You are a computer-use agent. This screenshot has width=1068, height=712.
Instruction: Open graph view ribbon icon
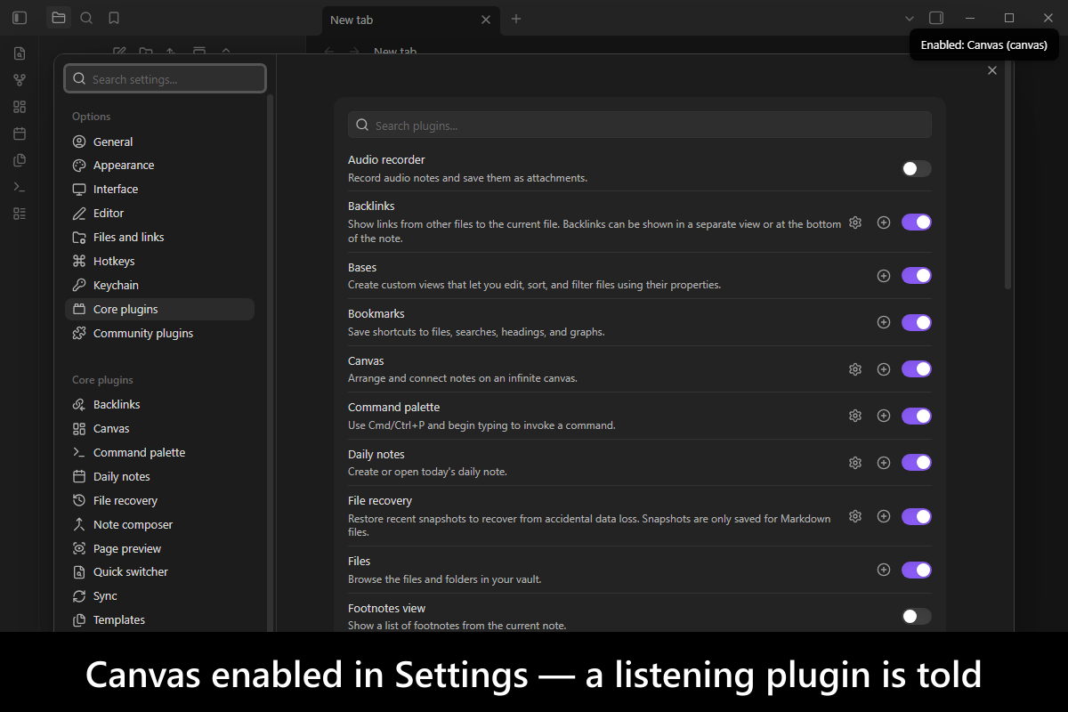(20, 80)
